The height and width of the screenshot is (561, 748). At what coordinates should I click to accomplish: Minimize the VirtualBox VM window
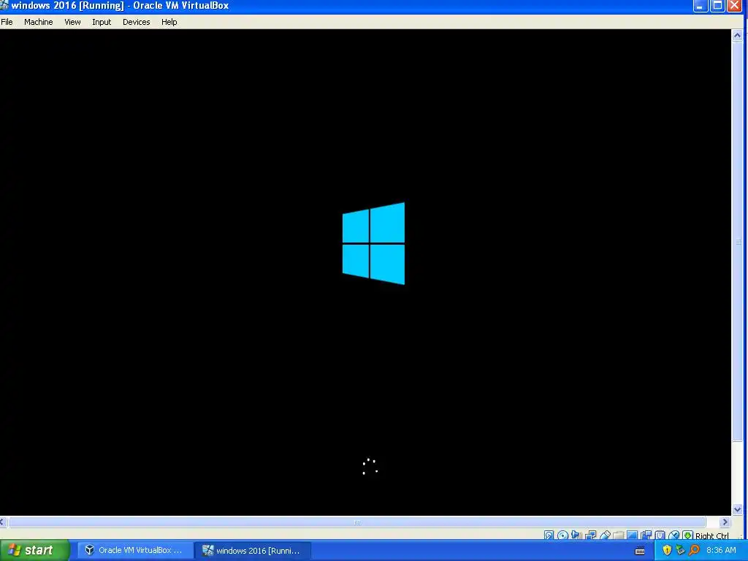click(x=701, y=6)
